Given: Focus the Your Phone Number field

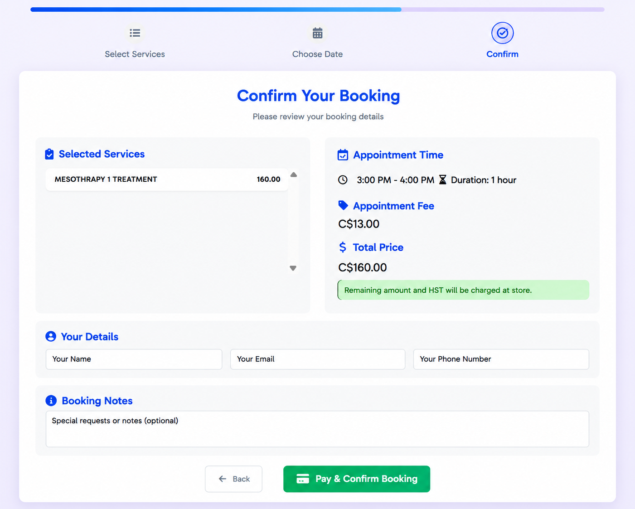Looking at the screenshot, I should coord(501,359).
